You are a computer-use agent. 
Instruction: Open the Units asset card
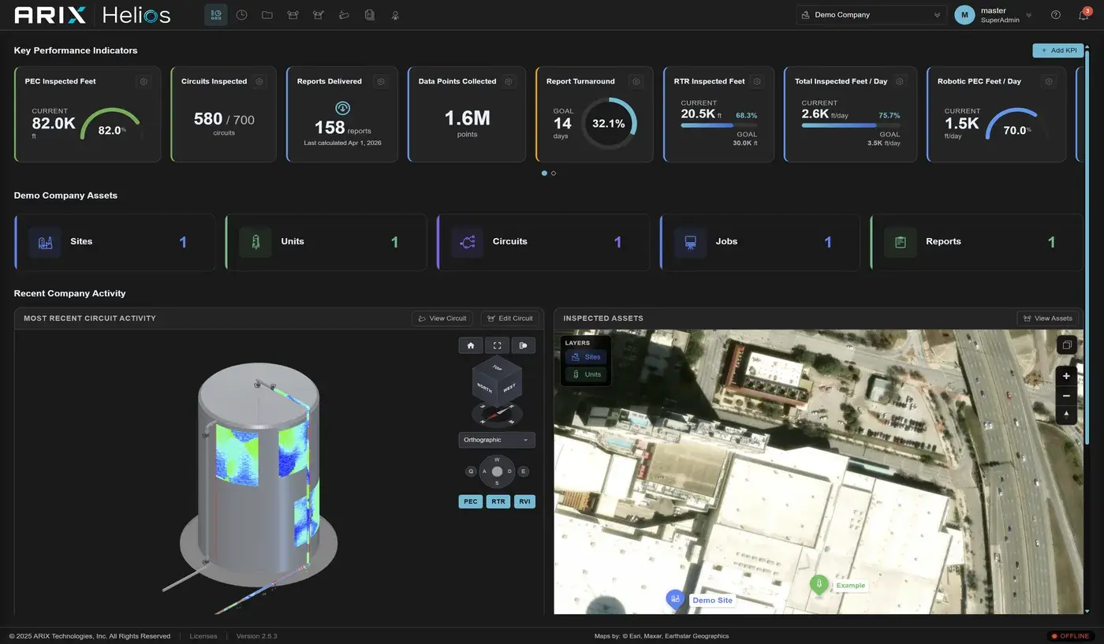tap(326, 242)
